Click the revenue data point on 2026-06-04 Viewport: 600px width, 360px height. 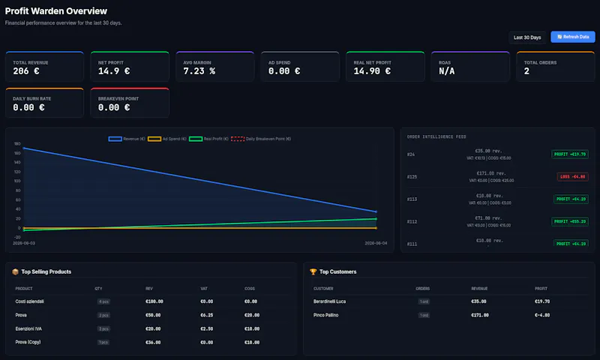coord(376,211)
